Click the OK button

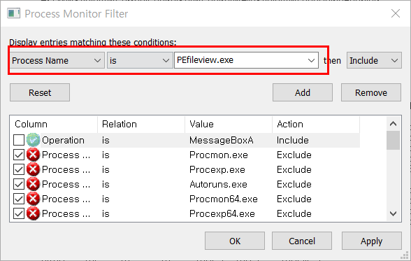coord(235,241)
